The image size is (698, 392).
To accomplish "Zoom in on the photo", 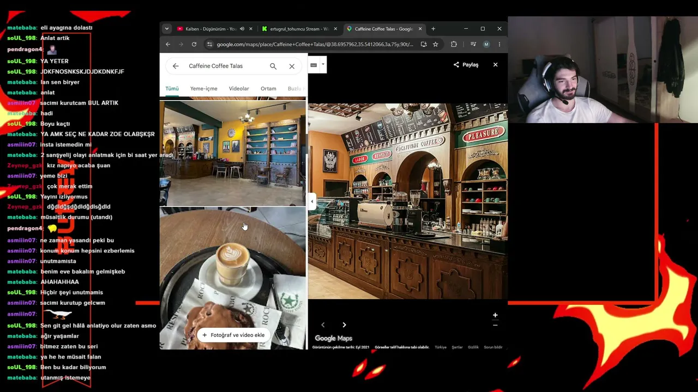I will point(495,315).
